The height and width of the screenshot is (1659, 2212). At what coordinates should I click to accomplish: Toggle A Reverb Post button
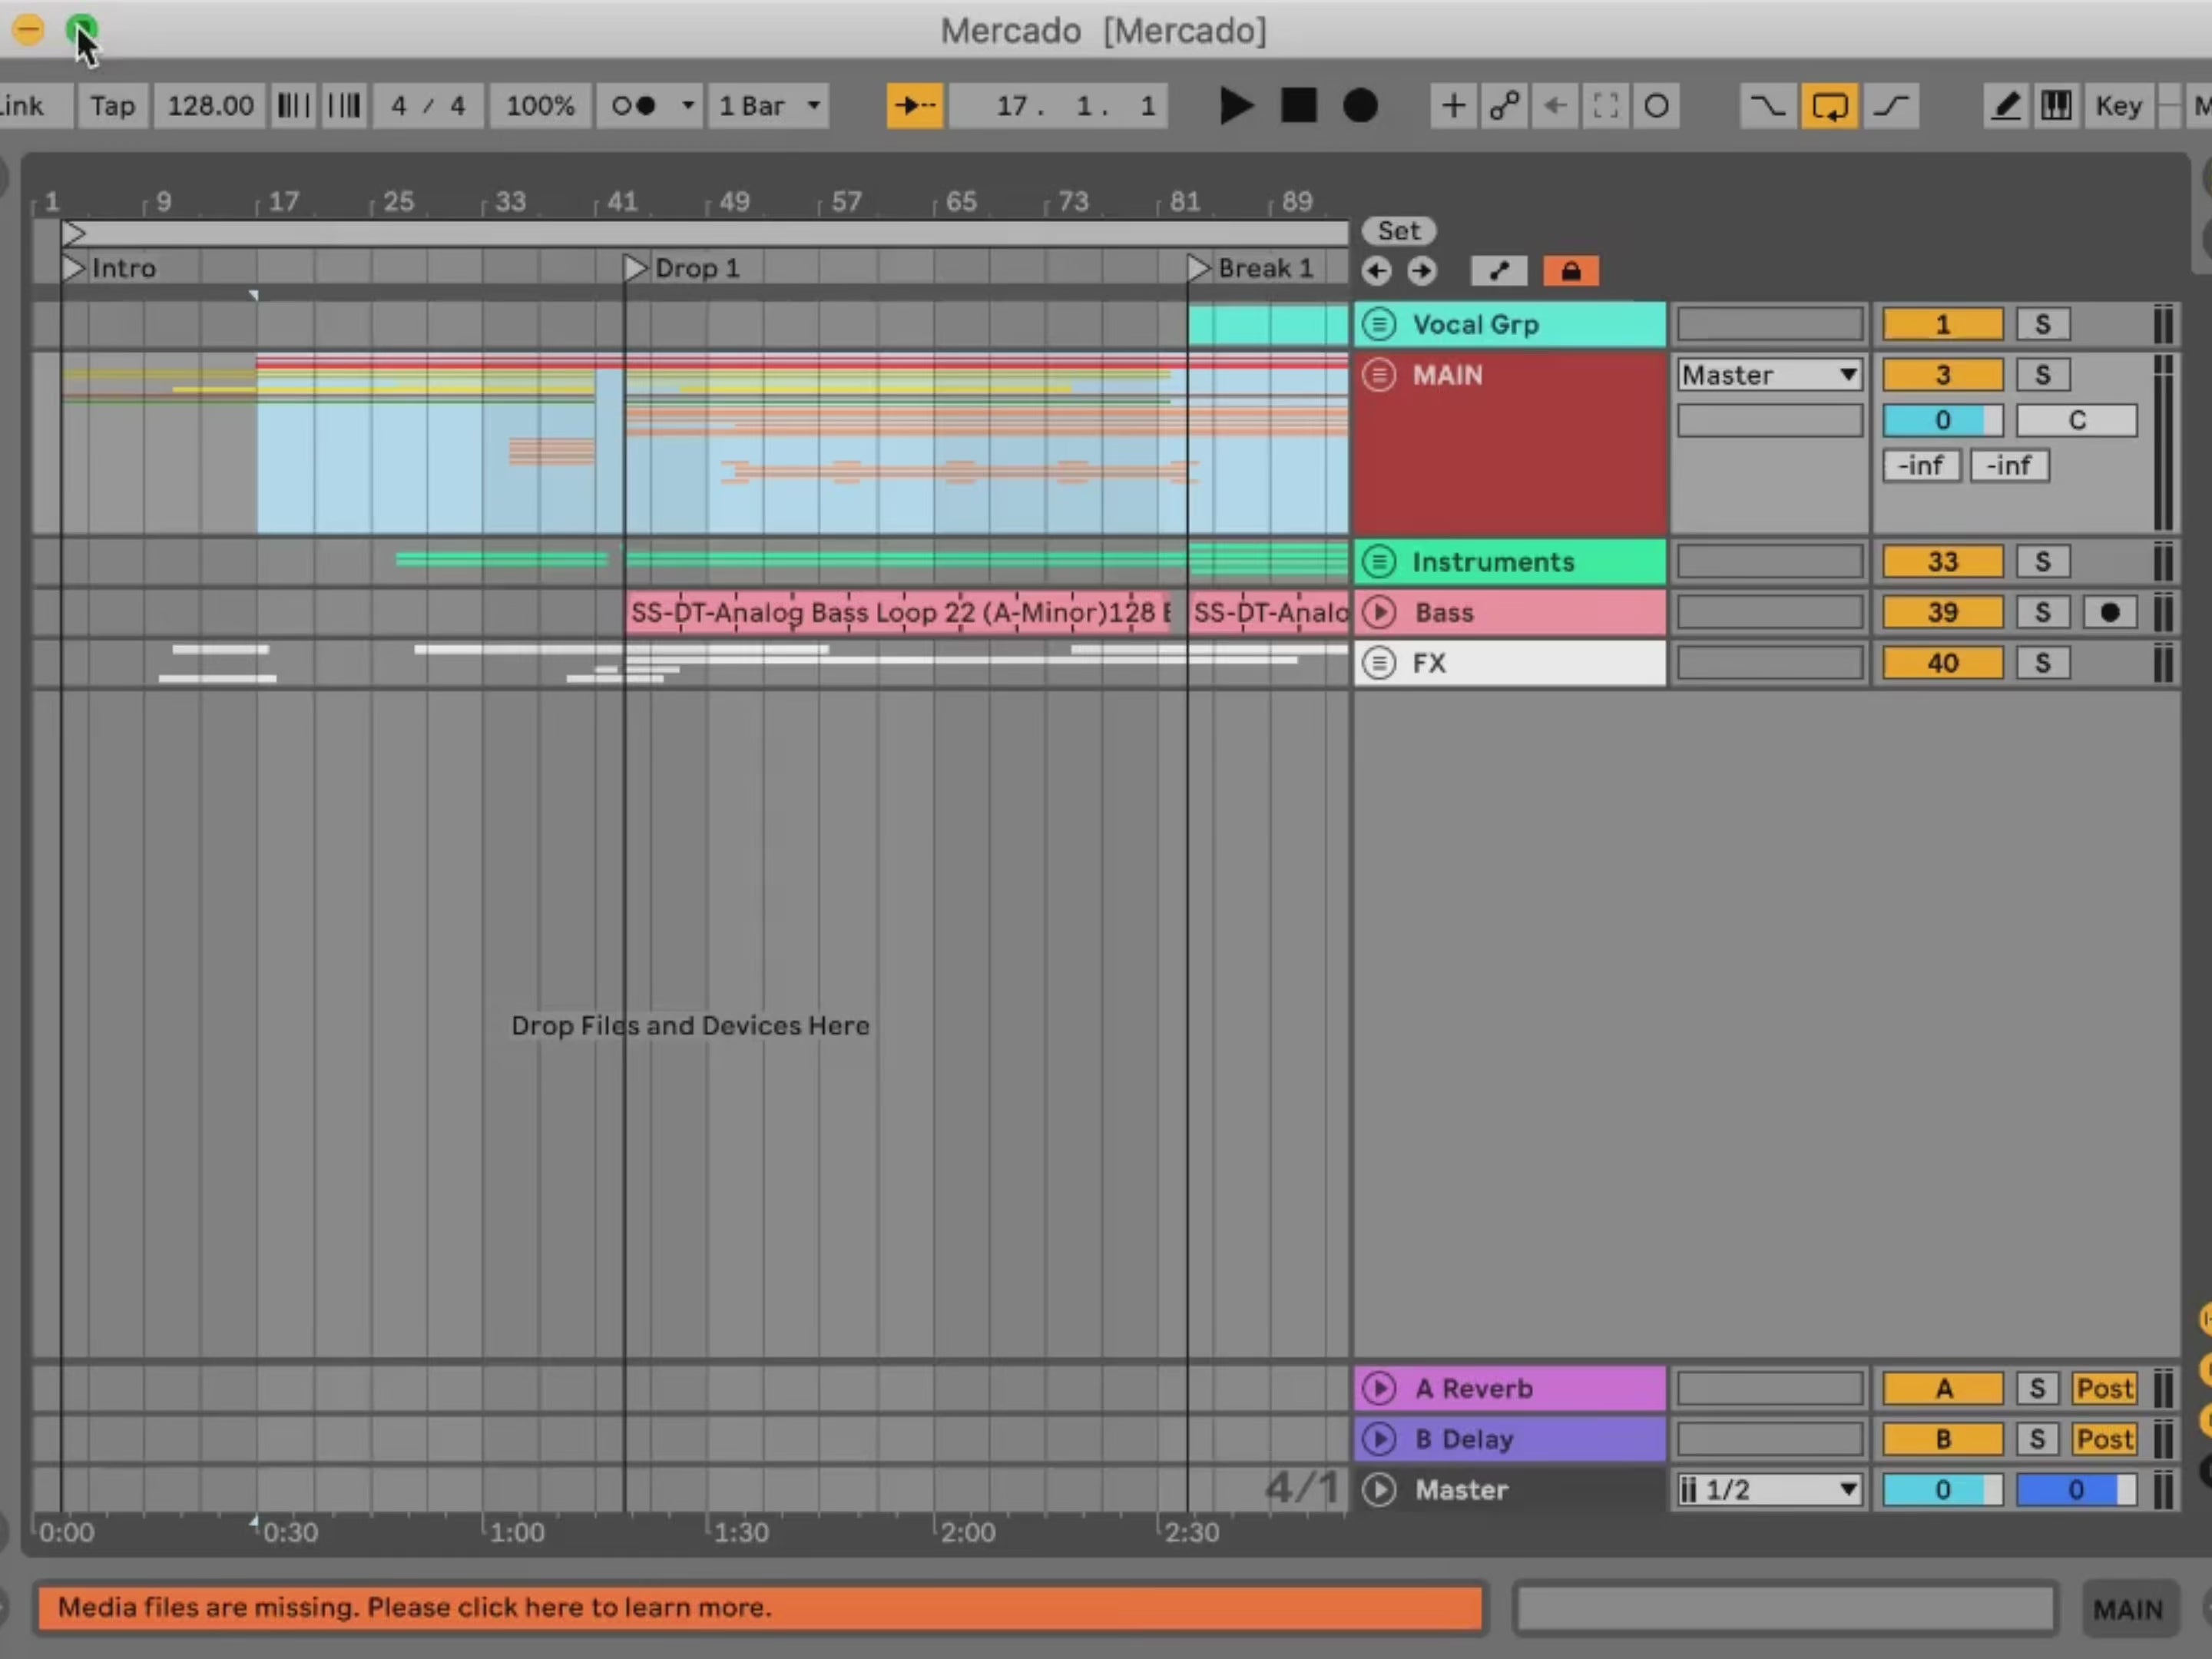tap(2104, 1389)
